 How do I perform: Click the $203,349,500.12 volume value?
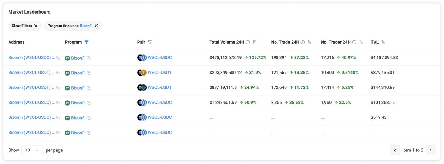225,73
